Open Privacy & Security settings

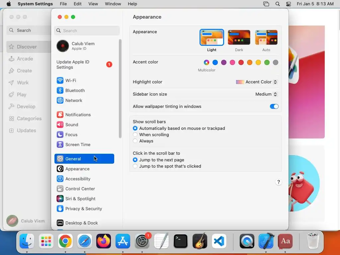84,209
